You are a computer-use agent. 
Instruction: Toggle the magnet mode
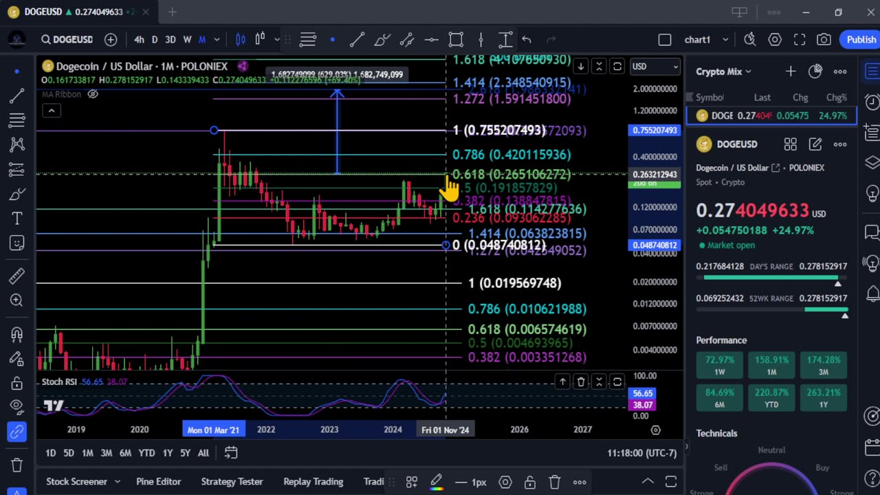(16, 334)
